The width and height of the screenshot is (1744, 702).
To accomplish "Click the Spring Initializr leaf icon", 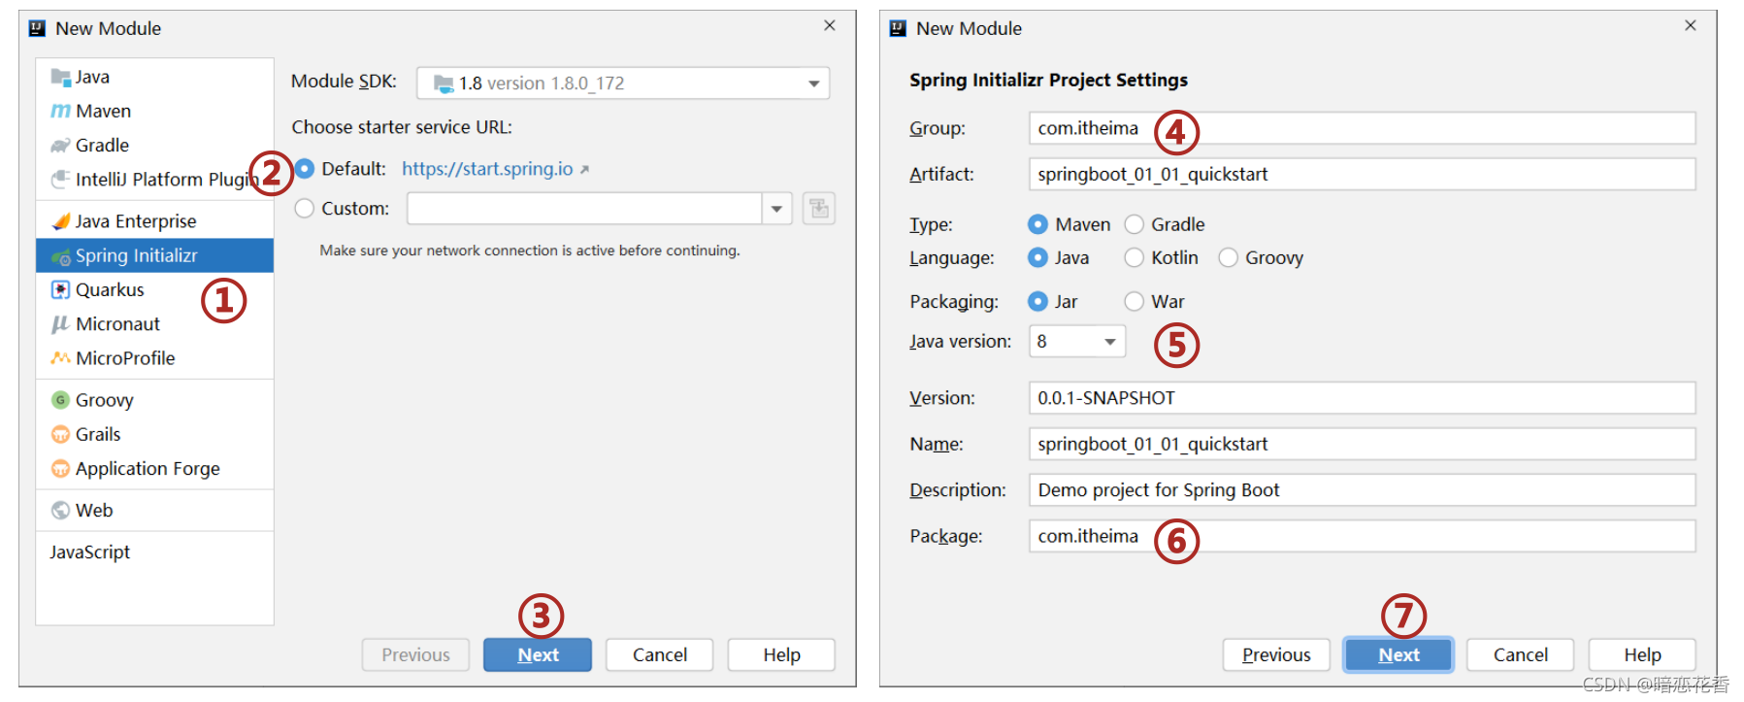I will coord(60,256).
